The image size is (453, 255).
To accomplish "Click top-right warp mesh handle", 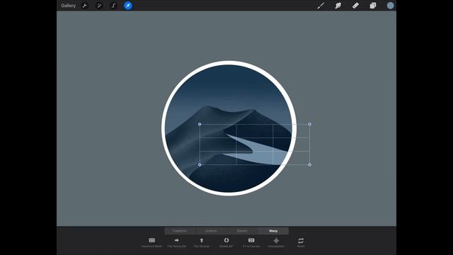I will click(310, 124).
